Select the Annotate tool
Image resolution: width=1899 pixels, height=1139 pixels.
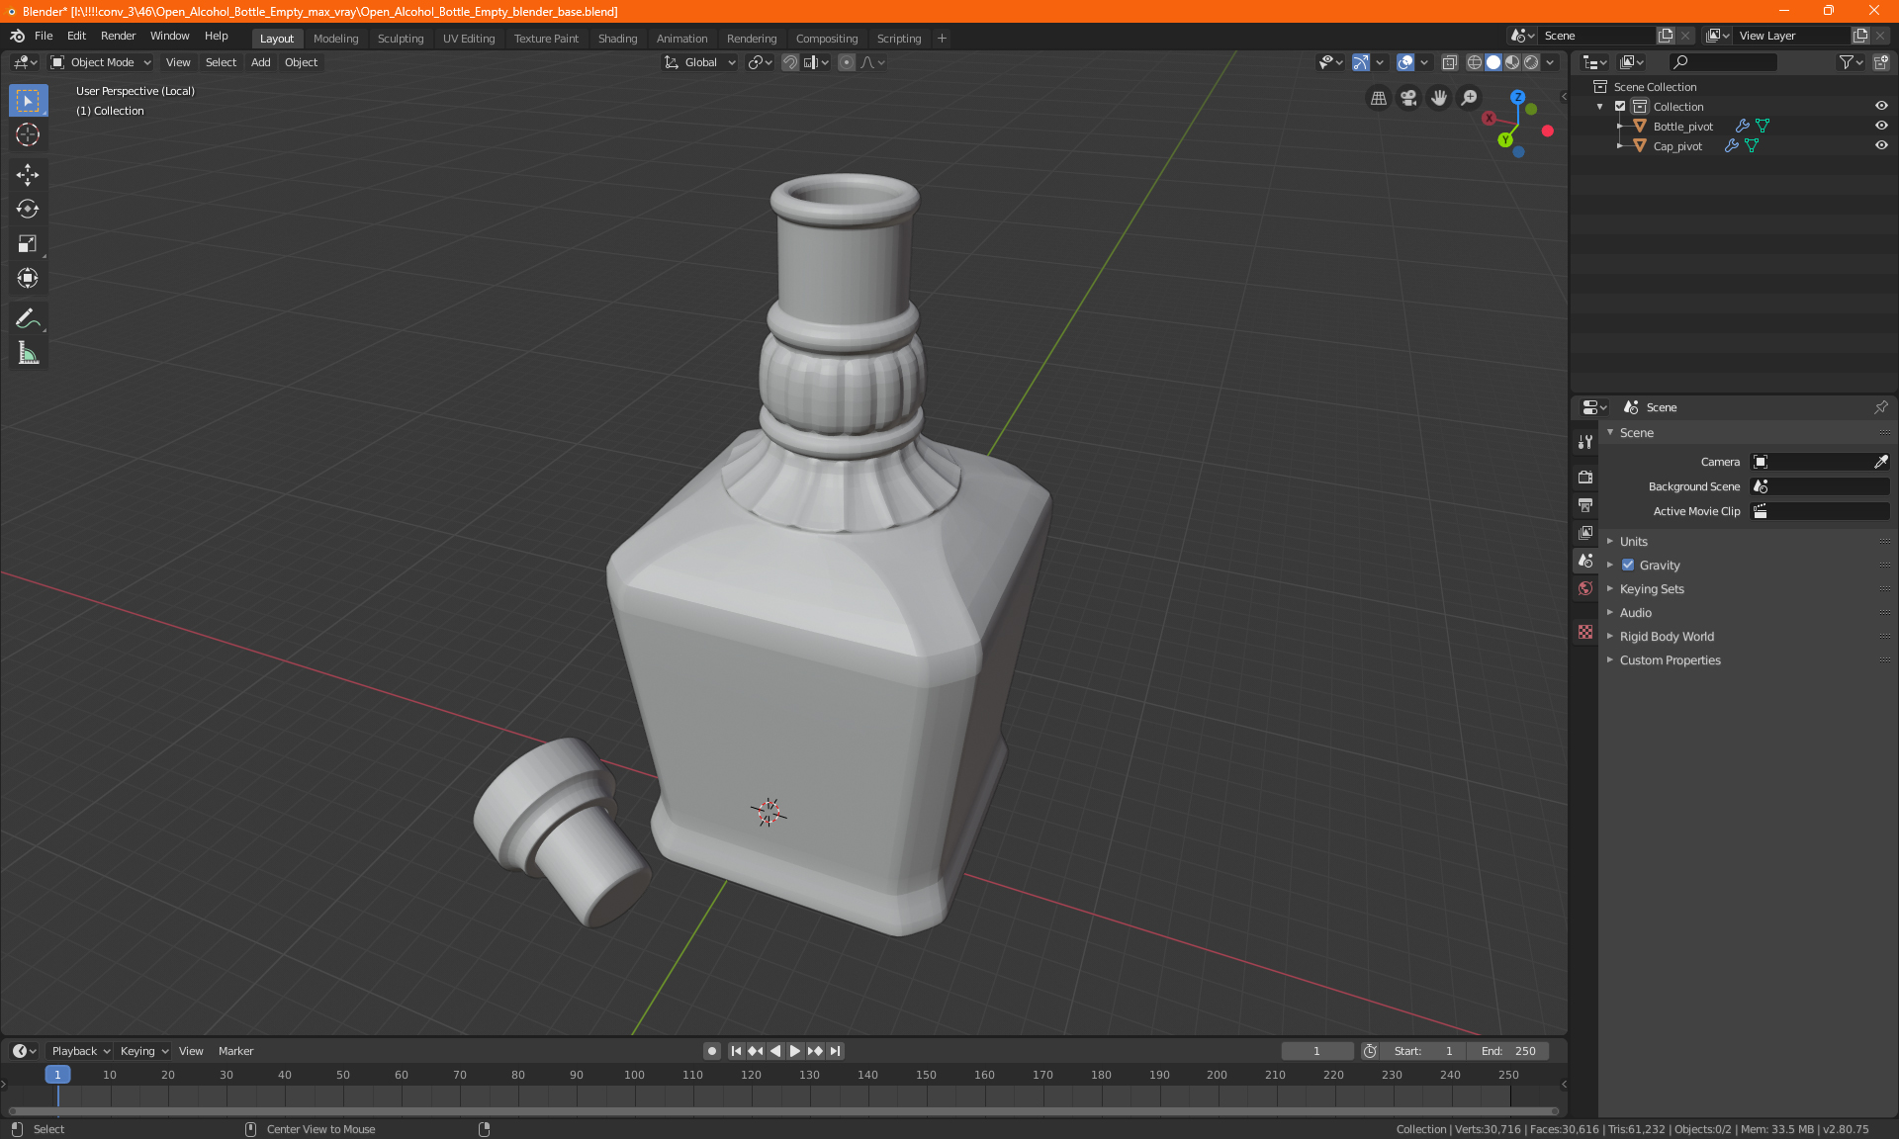pos(28,318)
